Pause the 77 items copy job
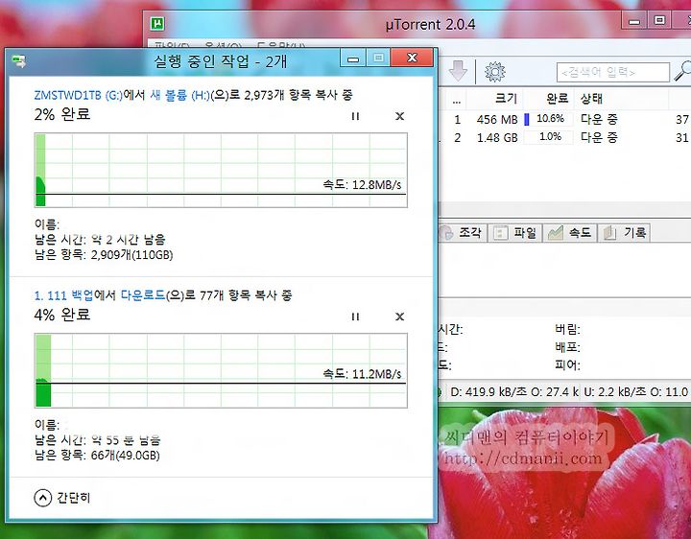The height and width of the screenshot is (539, 691). pos(355,316)
